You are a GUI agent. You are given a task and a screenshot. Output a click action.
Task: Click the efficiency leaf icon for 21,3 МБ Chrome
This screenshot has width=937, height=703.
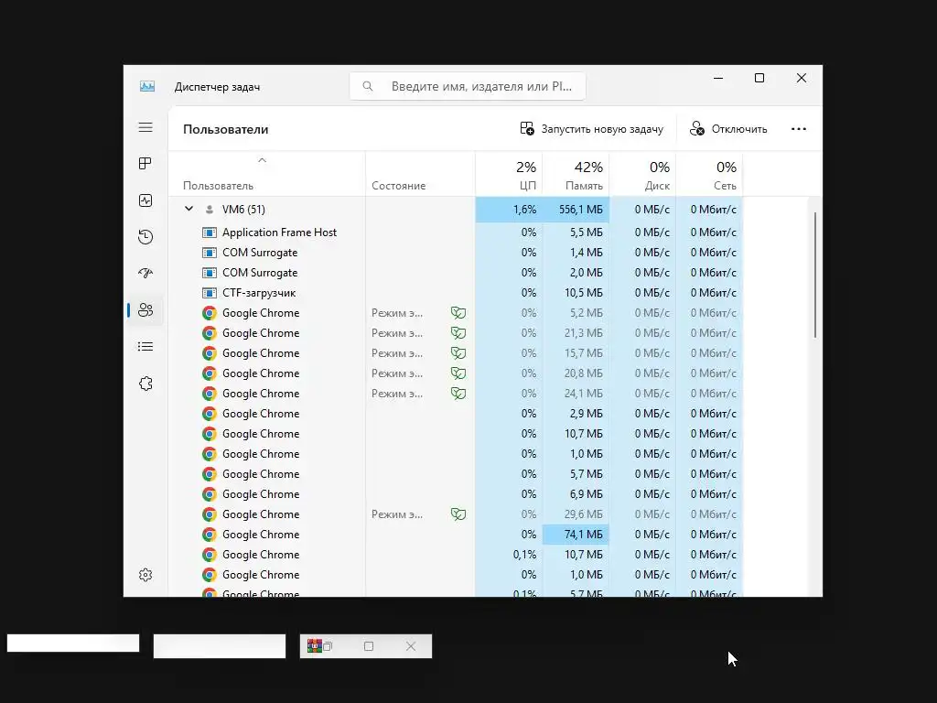tap(458, 333)
